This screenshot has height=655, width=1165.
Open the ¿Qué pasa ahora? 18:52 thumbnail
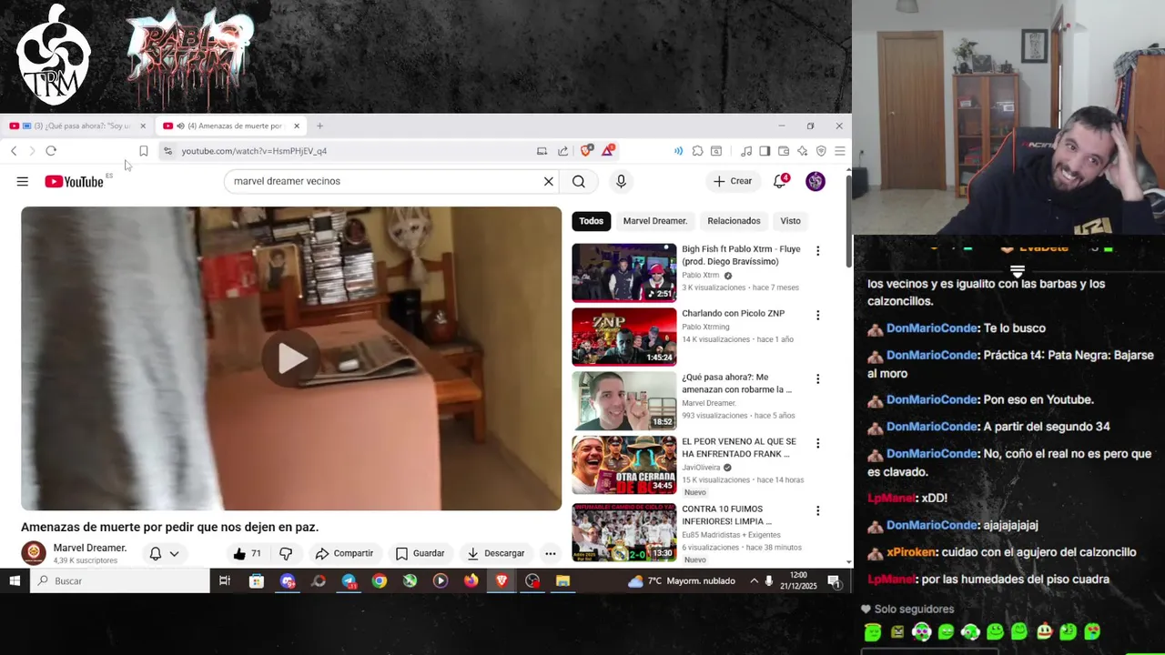tap(624, 401)
